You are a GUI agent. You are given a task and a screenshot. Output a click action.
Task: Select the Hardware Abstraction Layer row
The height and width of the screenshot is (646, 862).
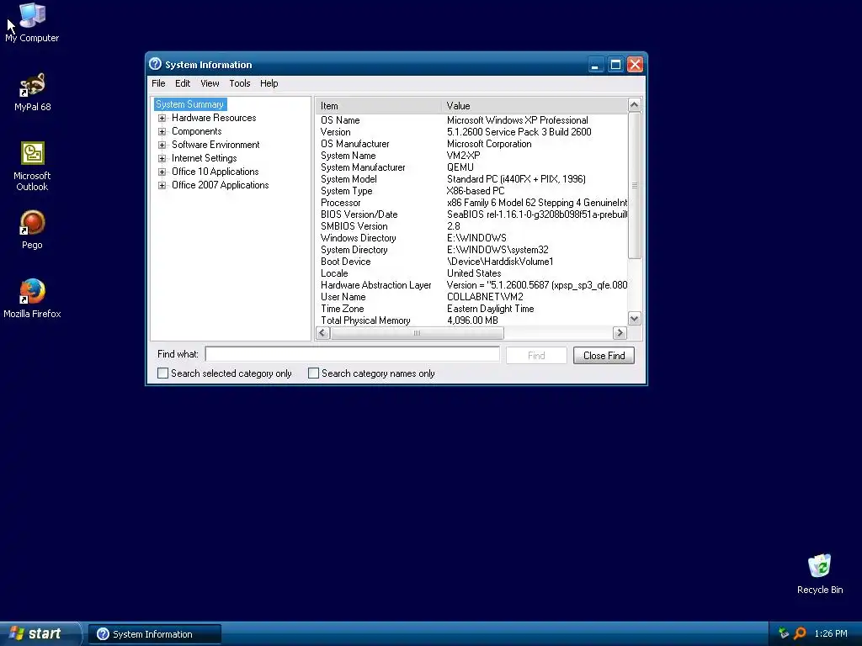(x=471, y=285)
